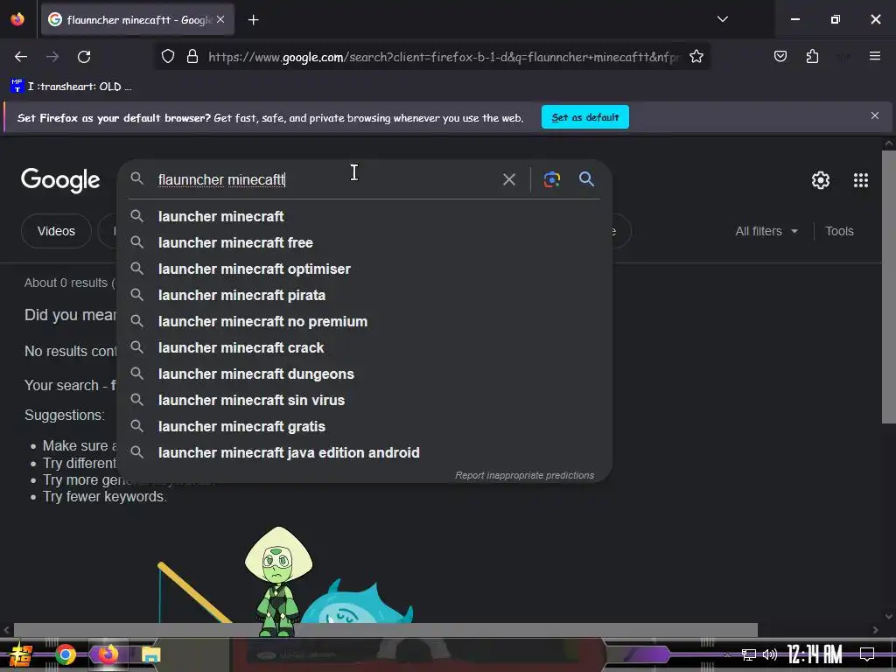The width and height of the screenshot is (896, 672).
Task: Expand the All filters dropdown
Action: (x=766, y=231)
